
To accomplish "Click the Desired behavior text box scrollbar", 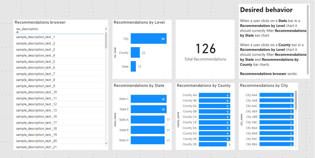I will (308, 40).
